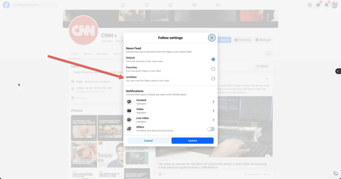Open the Sanjay Gupta photo thumbnail

tap(111, 155)
